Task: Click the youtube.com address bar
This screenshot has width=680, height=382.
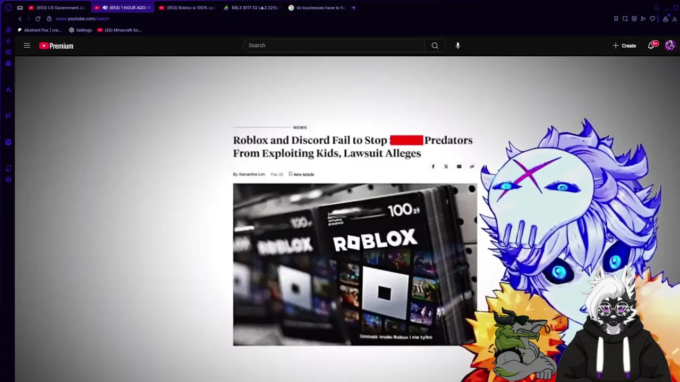Action: [82, 19]
